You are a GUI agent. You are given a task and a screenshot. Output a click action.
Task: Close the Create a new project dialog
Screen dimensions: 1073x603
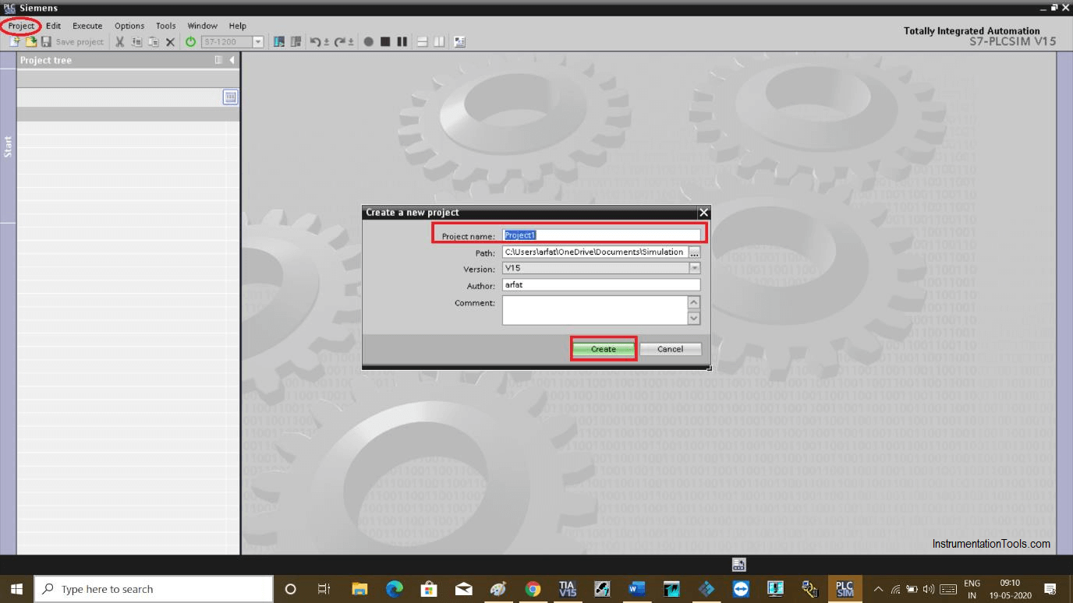tap(703, 212)
